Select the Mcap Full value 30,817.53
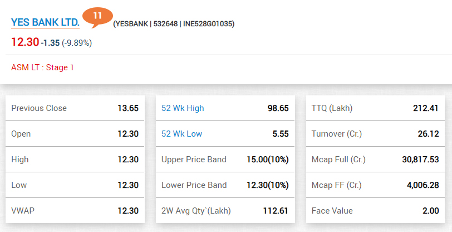The image size is (452, 232). (420, 159)
